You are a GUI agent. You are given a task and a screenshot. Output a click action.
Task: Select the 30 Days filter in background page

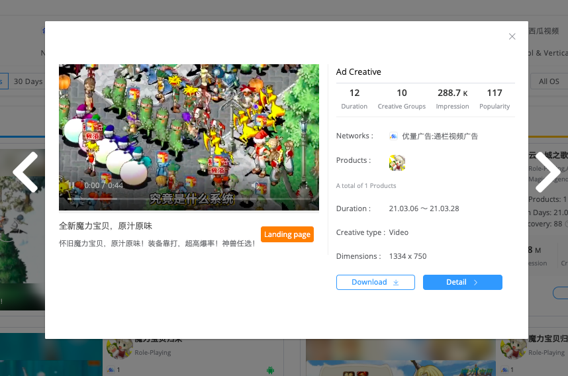(x=28, y=81)
